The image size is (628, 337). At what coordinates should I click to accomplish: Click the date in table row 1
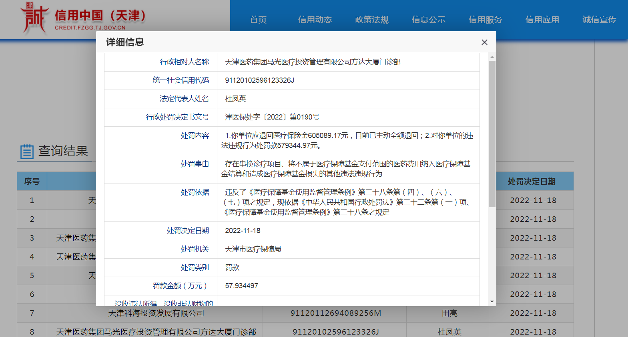point(533,201)
